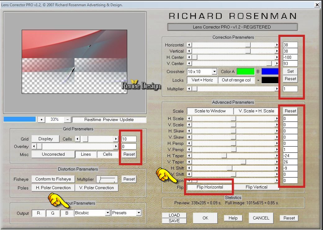Toggle V. Scale = H. Scale
Viewport: 323px width, 230px height.
256,111
